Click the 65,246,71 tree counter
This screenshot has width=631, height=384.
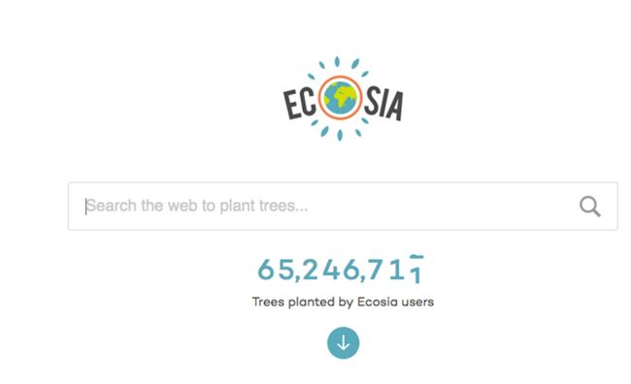[x=341, y=270]
